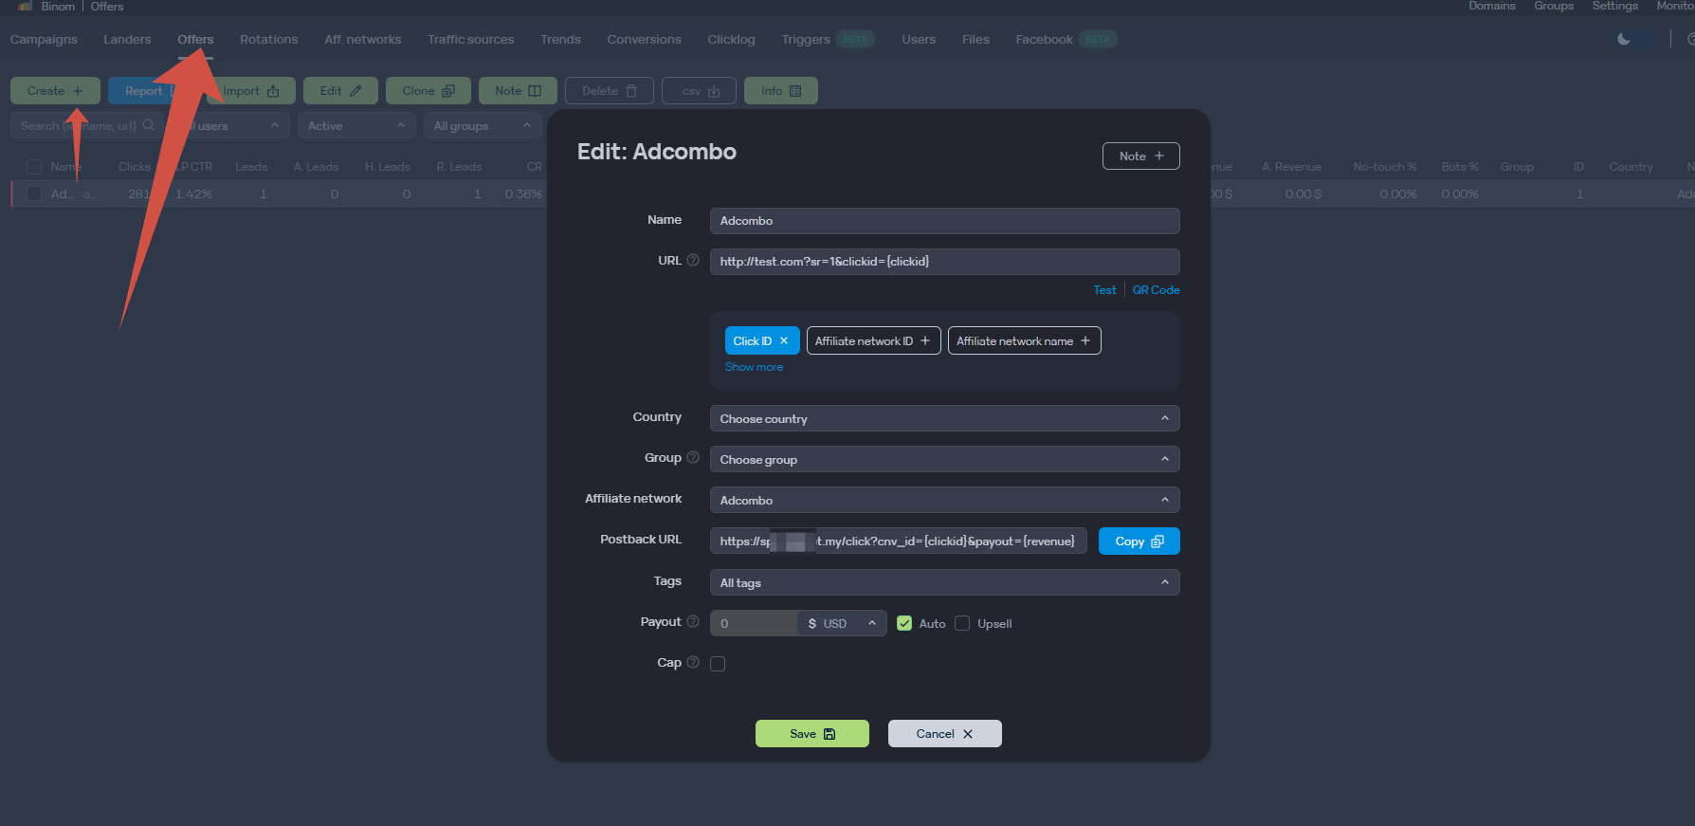The height and width of the screenshot is (826, 1695).
Task: Click the green Save button
Action: (812, 734)
